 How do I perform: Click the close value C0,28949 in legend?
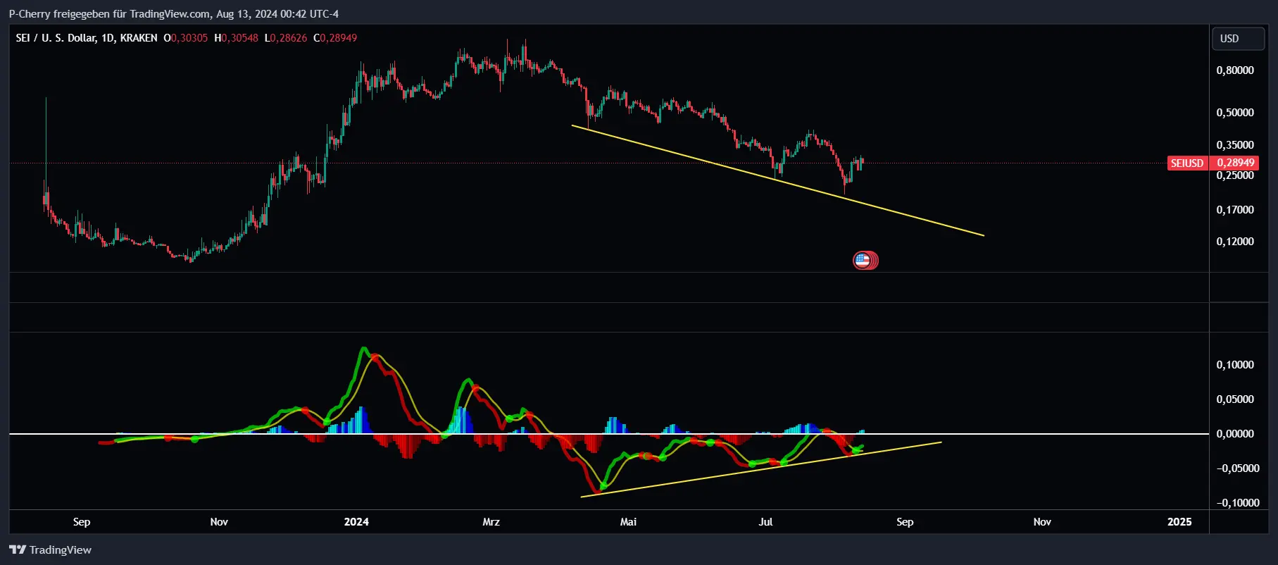click(x=335, y=38)
